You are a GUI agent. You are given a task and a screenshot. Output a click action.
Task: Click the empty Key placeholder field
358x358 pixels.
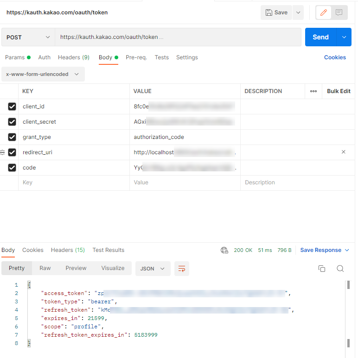pyautogui.click(x=74, y=182)
